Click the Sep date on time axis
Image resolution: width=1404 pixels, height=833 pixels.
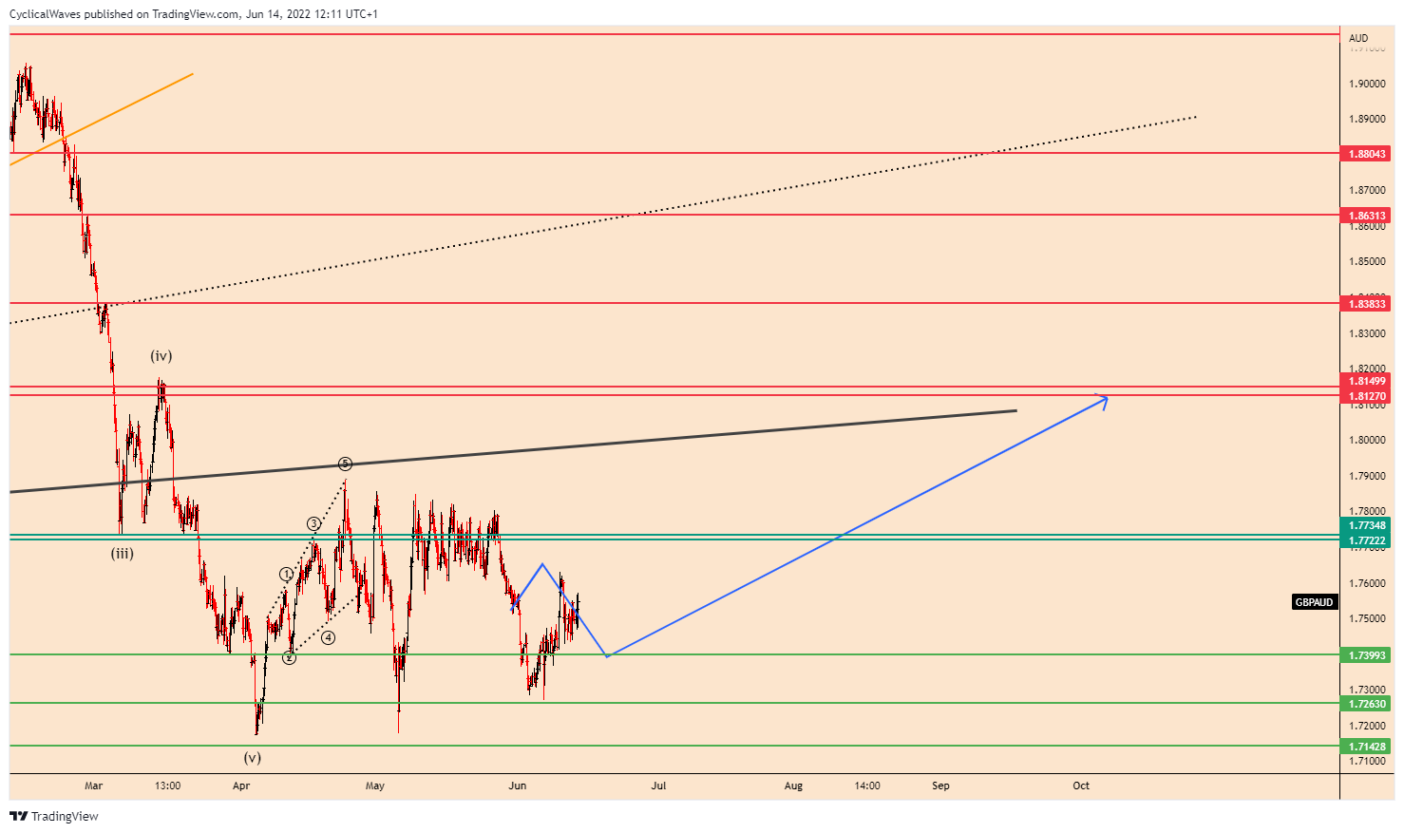pos(940,786)
